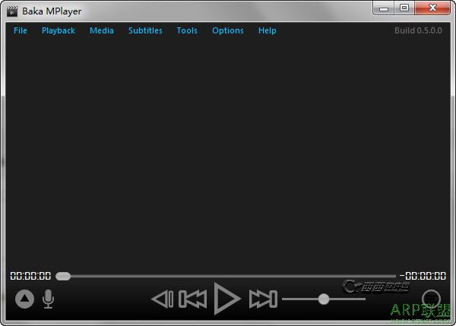This screenshot has width=456, height=326.
Task: Open the Help menu
Action: (x=268, y=30)
